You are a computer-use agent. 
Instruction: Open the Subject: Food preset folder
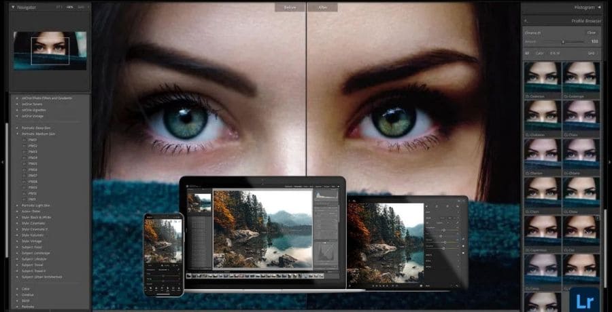coord(31,247)
